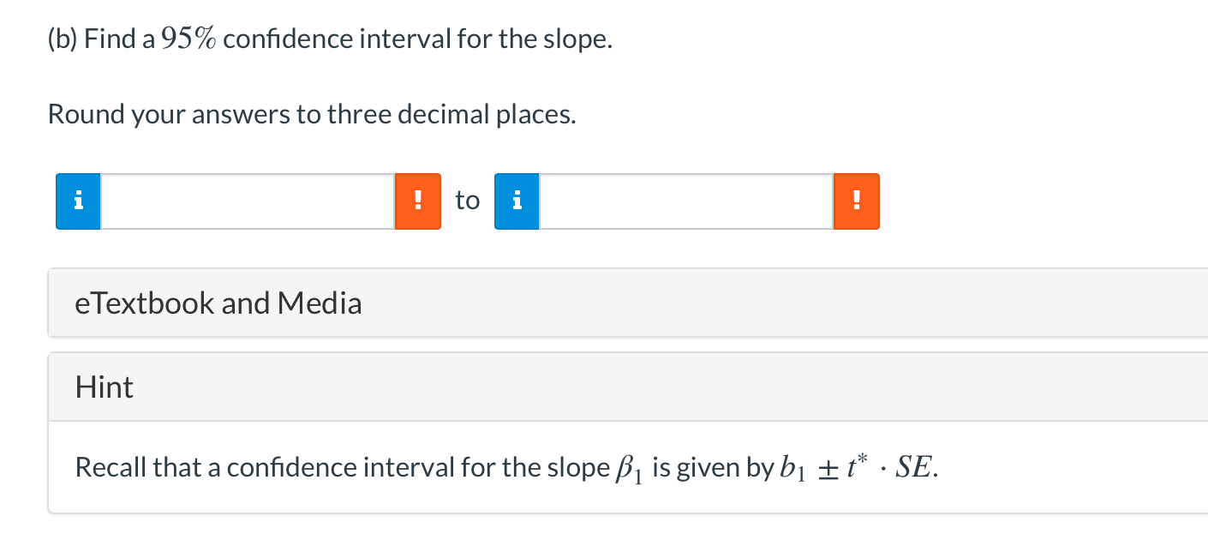This screenshot has width=1208, height=552.
Task: Click inside the second confidence interval answer box
Action: click(x=685, y=201)
